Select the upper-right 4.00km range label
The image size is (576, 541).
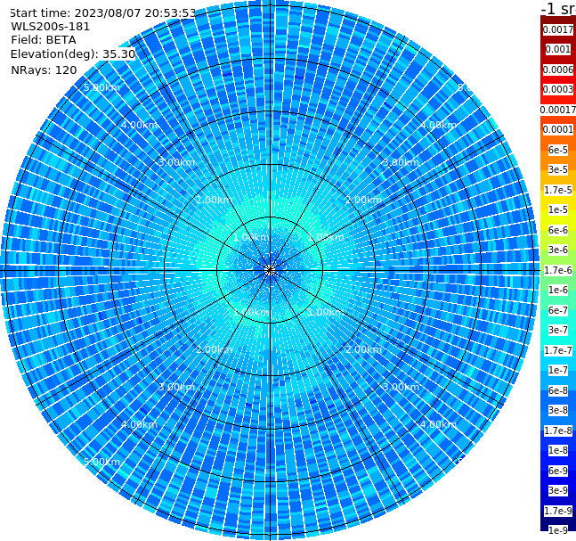coord(438,125)
